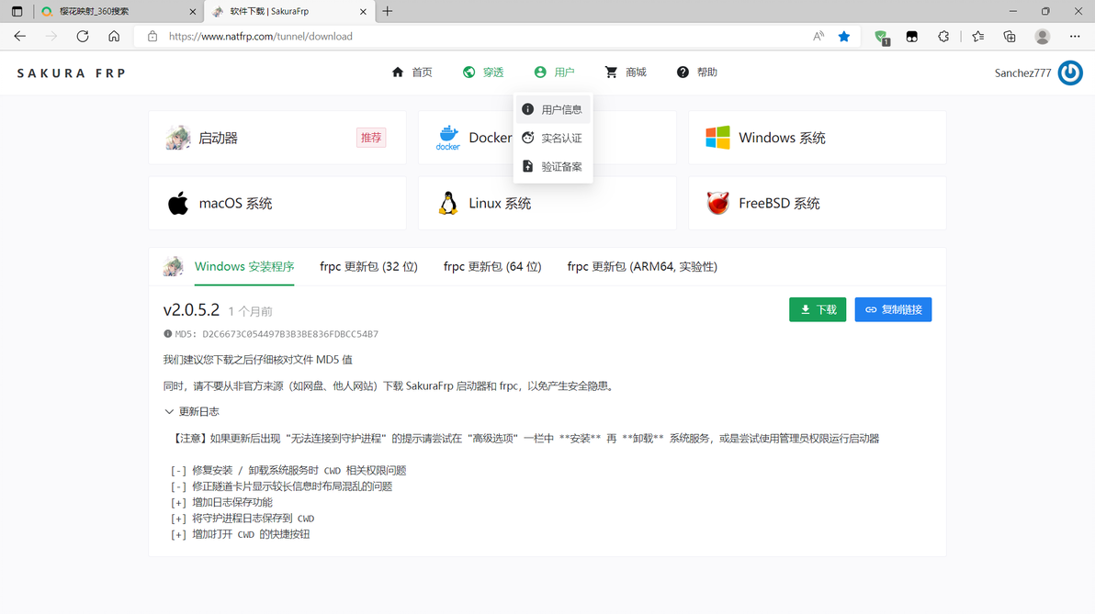
Task: Click the MD5 info icon
Action: click(x=167, y=333)
